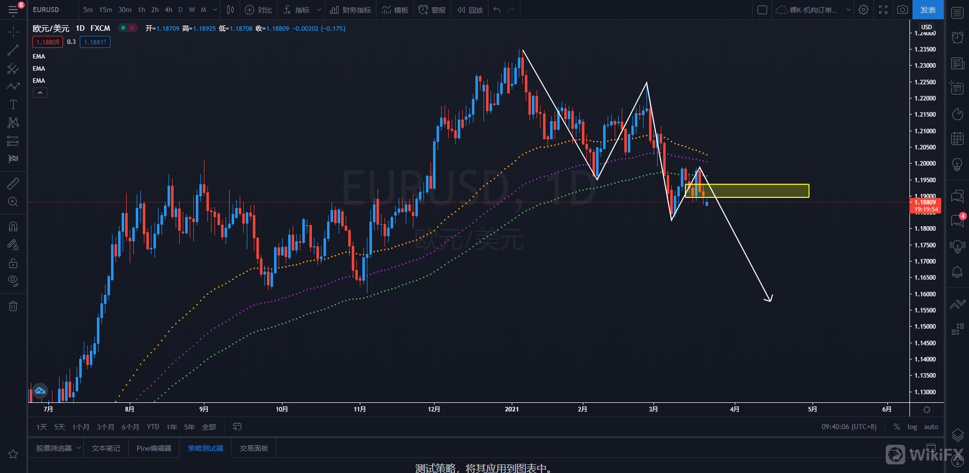Screen dimensions: 969x473
Task: Toggle percent scale on price axis
Action: pos(897,427)
